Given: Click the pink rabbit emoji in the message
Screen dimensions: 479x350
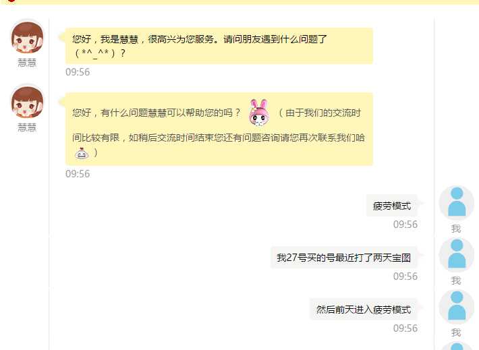Looking at the screenshot, I should tap(259, 113).
